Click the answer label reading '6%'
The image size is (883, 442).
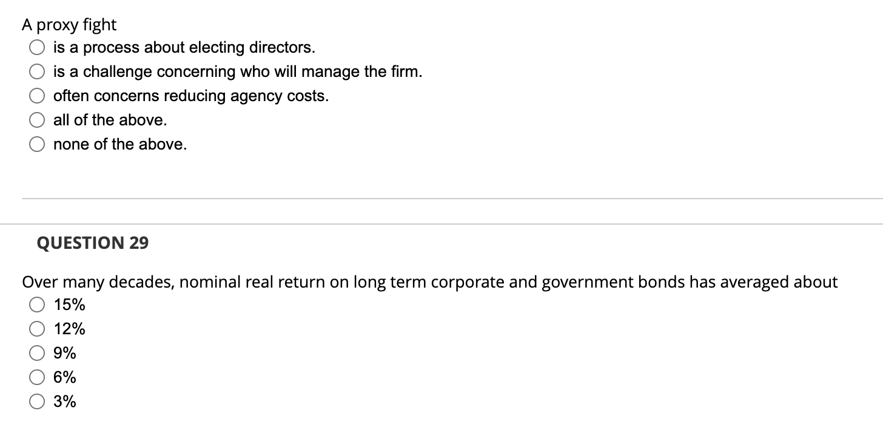tap(64, 376)
